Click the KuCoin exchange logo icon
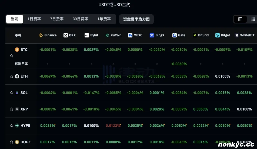The image size is (257, 149). [107, 35]
